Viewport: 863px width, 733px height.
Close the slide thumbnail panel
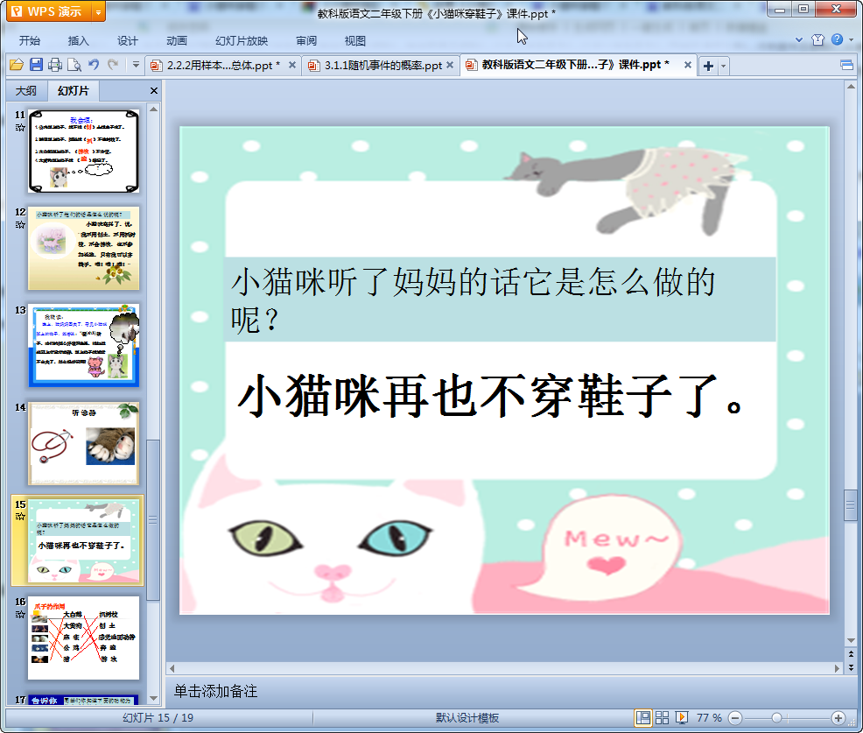[x=154, y=91]
